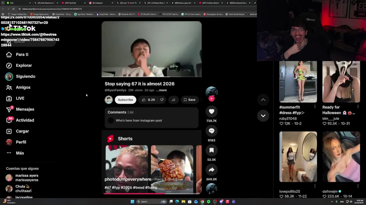Screen dimensions: 366x205
Task: Bookmark the video to favorites
Action: 211,150
